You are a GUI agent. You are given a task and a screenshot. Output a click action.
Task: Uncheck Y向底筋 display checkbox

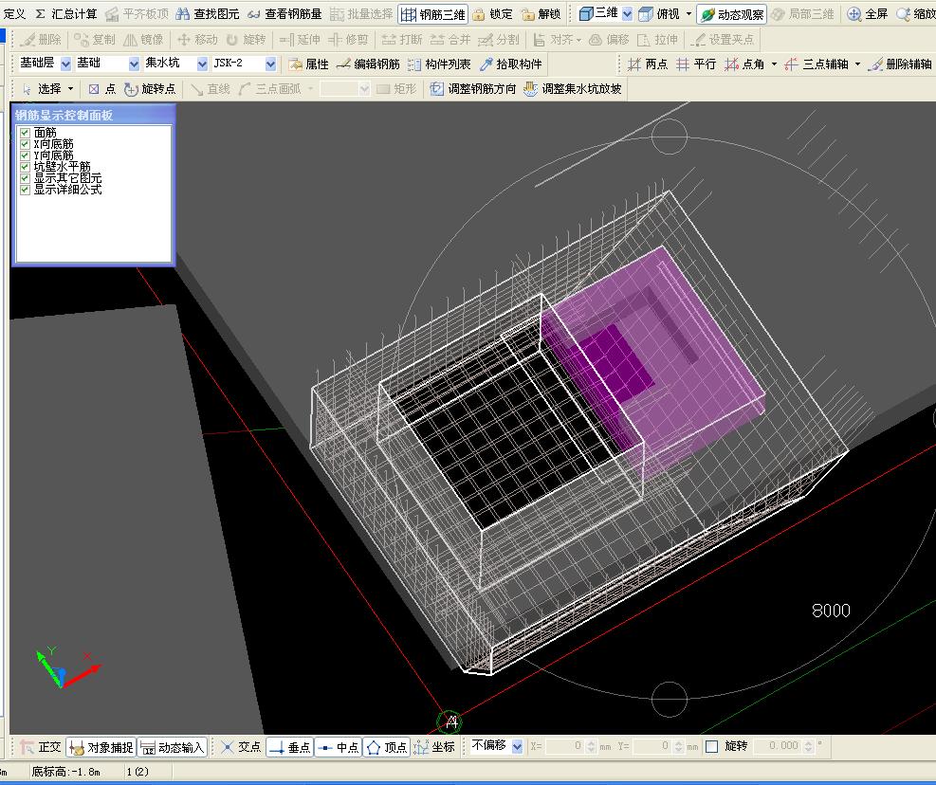pyautogui.click(x=25, y=155)
